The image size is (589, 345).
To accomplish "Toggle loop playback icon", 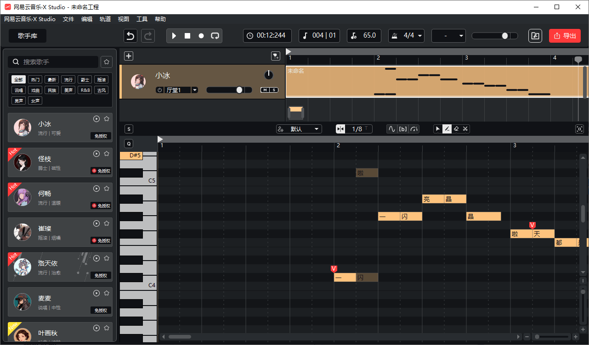I will (x=215, y=36).
